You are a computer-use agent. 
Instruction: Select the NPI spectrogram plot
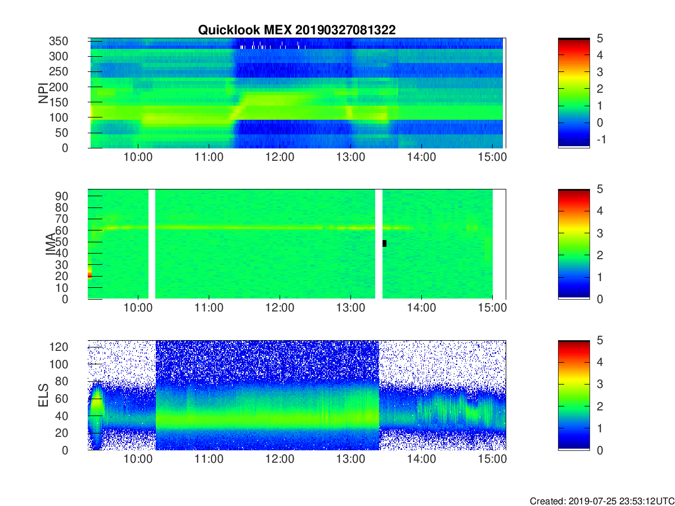click(297, 93)
